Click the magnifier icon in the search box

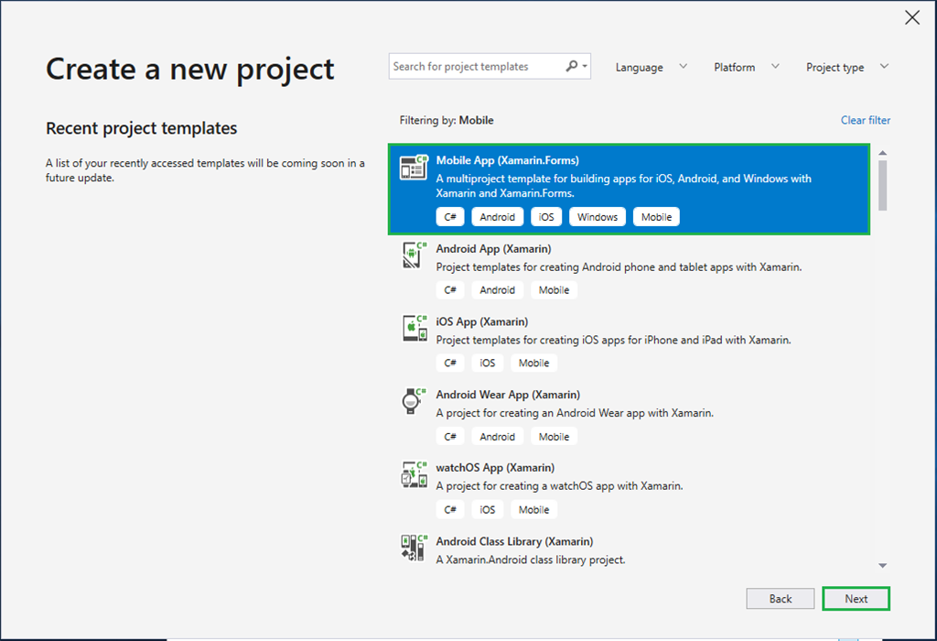click(570, 66)
